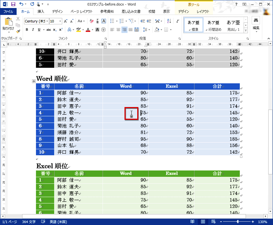Open the font name dropdown
This screenshot has width=273, height=225.
(47, 21)
